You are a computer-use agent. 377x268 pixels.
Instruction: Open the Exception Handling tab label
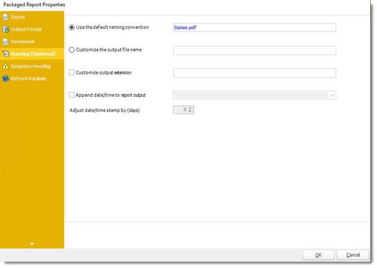pyautogui.click(x=31, y=66)
